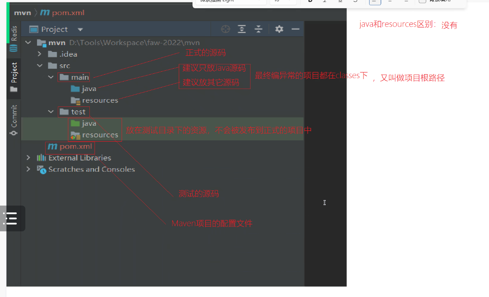Click the locate opened file crosshair icon
The image size is (489, 297).
pos(226,29)
